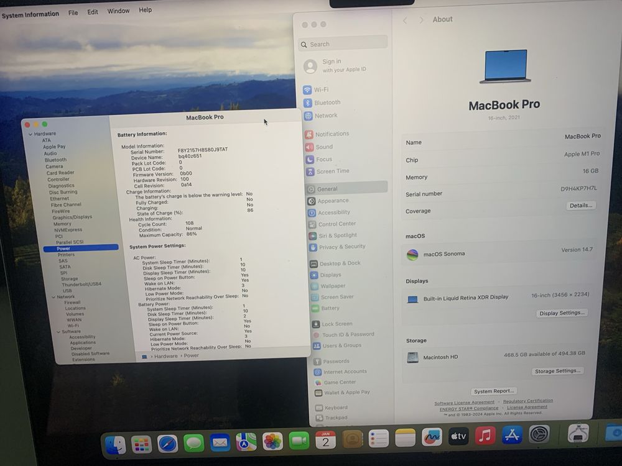Click the Macintosh HD storage row

tap(496, 356)
